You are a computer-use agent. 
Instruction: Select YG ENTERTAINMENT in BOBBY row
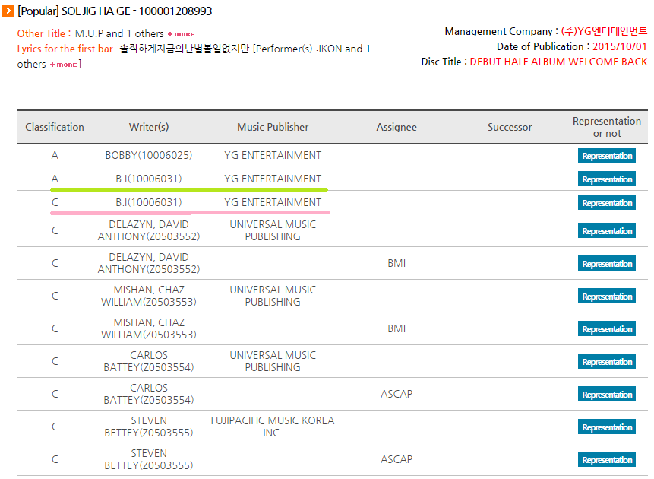(273, 155)
